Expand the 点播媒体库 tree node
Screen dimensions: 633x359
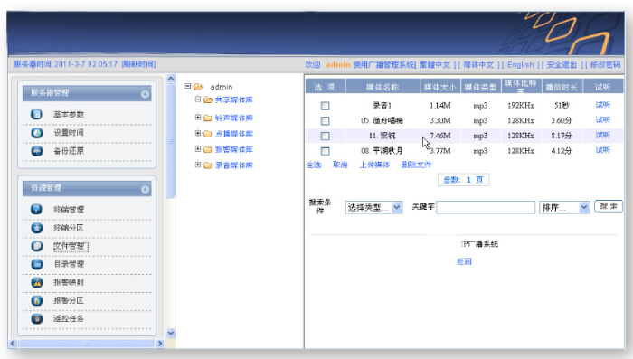point(198,133)
